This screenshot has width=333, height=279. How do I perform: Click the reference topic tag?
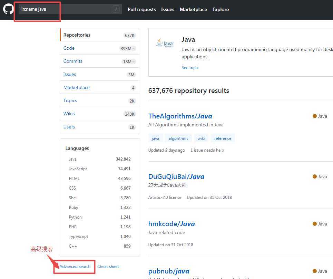pyautogui.click(x=223, y=138)
